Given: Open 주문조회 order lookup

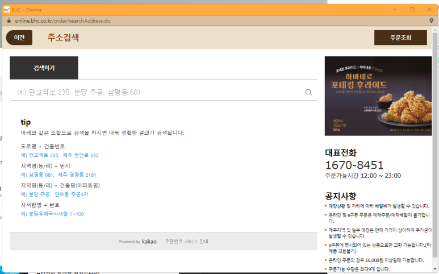Looking at the screenshot, I should coord(400,38).
